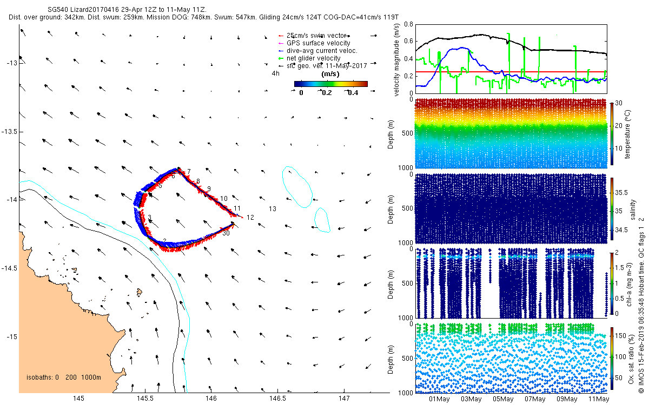Viewport: 649px width, 405px height.
Task: Click the red swim vector legend arrow
Action: tap(280, 36)
